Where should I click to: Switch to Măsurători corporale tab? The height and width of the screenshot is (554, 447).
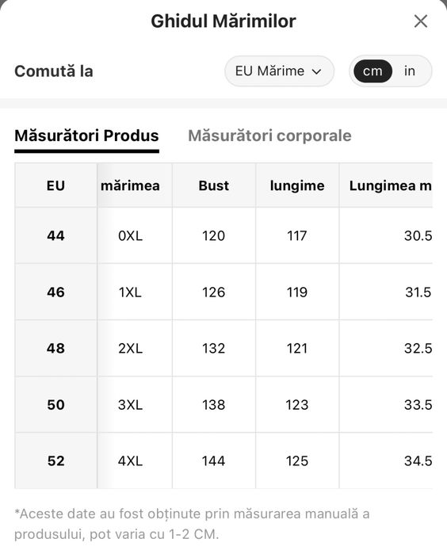click(269, 136)
